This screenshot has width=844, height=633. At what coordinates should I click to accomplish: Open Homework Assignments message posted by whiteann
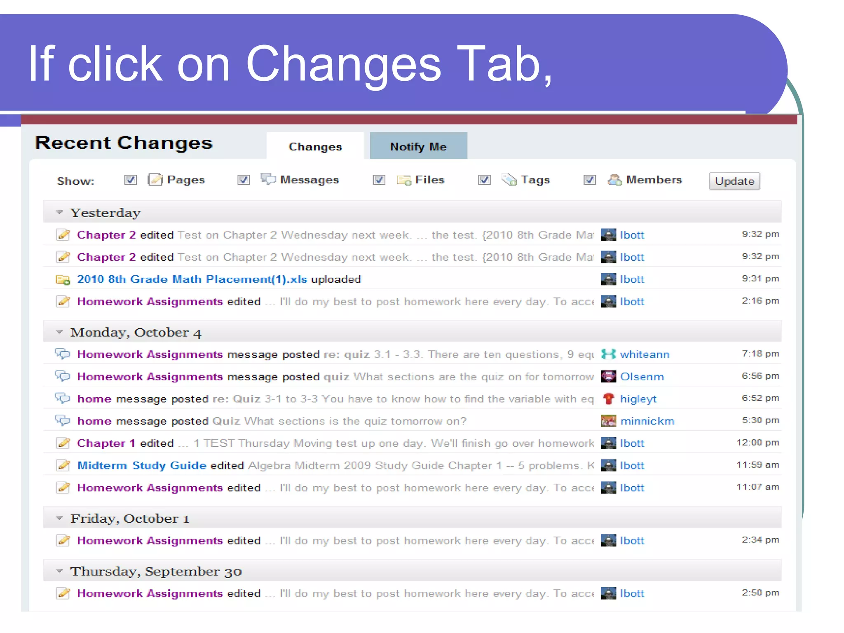150,354
